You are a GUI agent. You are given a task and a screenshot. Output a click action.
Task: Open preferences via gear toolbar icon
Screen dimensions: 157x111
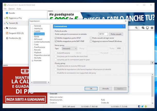point(152,28)
